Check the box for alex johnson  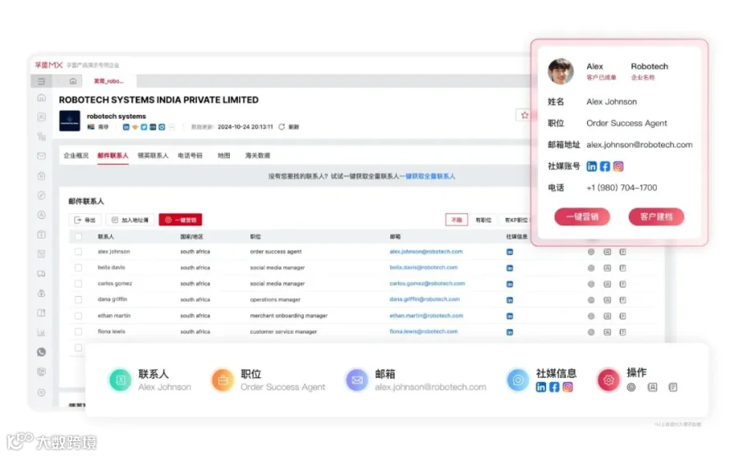point(78,252)
